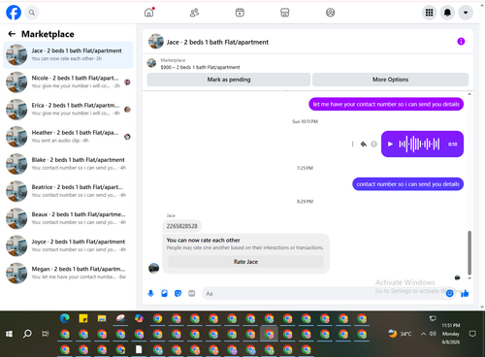Screen dimensions: 485x357
Task: Open the Megan conversation
Action: (x=68, y=273)
